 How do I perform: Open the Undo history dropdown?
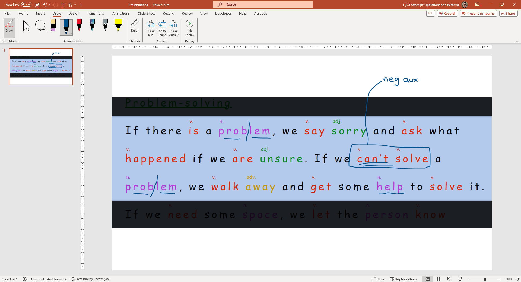50,5
